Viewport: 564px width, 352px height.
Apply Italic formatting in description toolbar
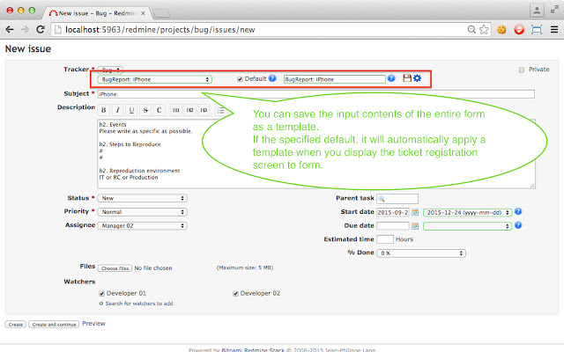click(117, 110)
